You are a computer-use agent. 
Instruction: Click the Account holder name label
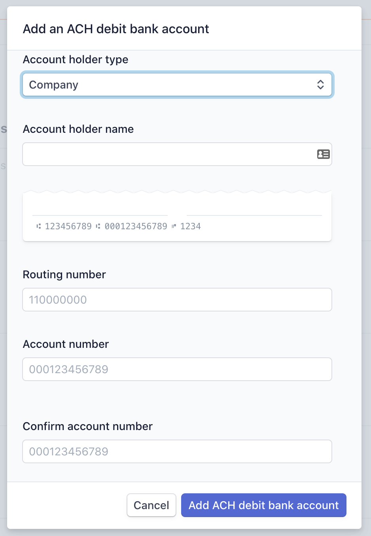coord(78,129)
